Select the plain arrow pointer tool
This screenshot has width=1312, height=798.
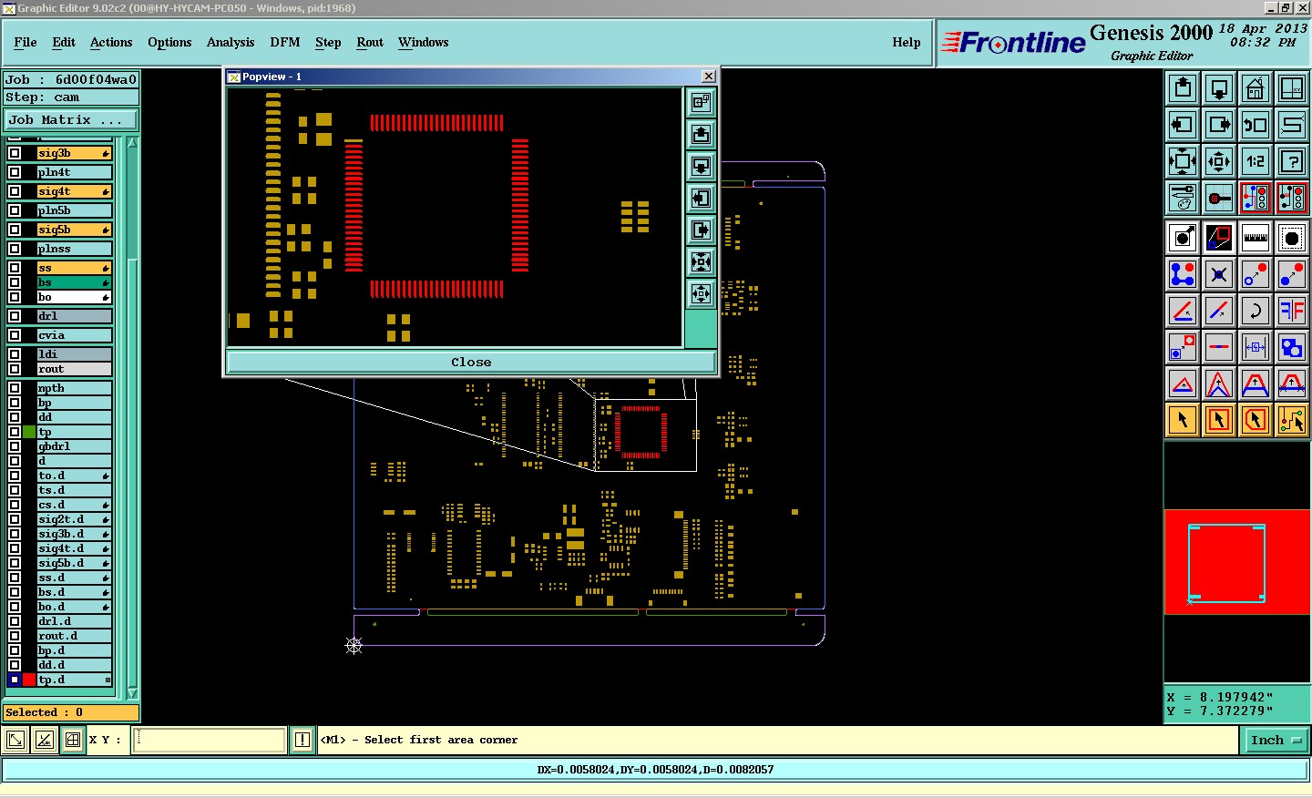tap(1183, 420)
